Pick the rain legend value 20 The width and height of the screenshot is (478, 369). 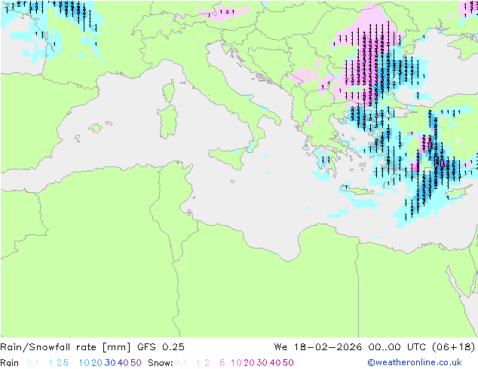pyautogui.click(x=97, y=363)
